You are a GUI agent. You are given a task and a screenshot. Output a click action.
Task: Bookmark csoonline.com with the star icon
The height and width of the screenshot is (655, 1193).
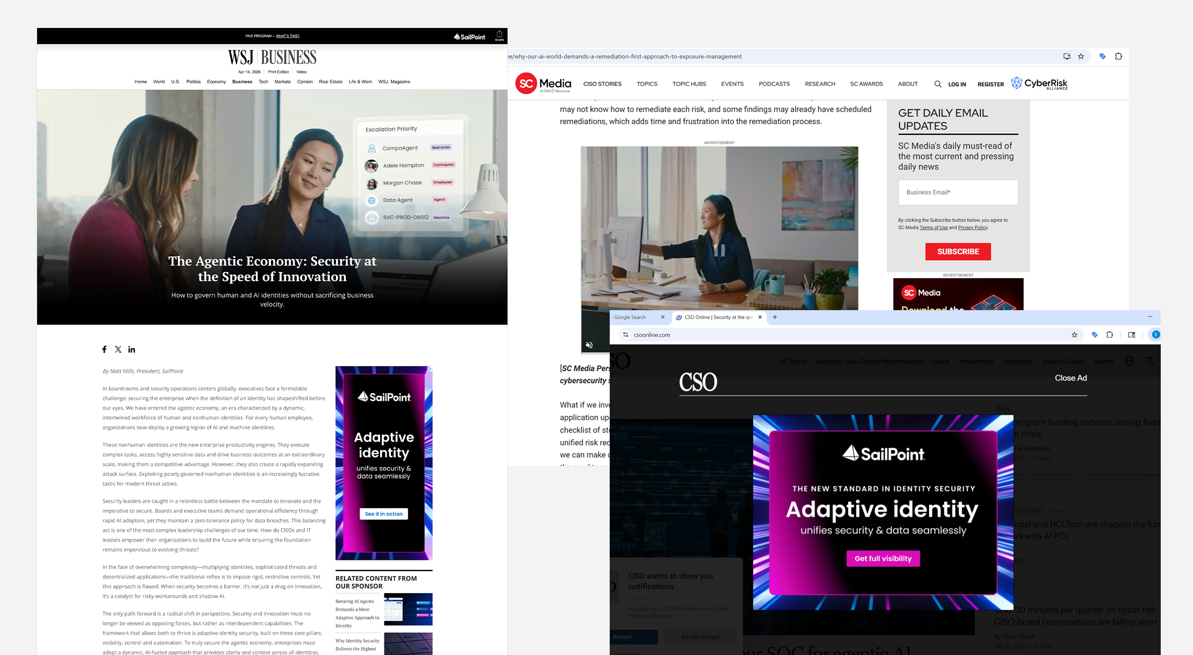(1074, 335)
